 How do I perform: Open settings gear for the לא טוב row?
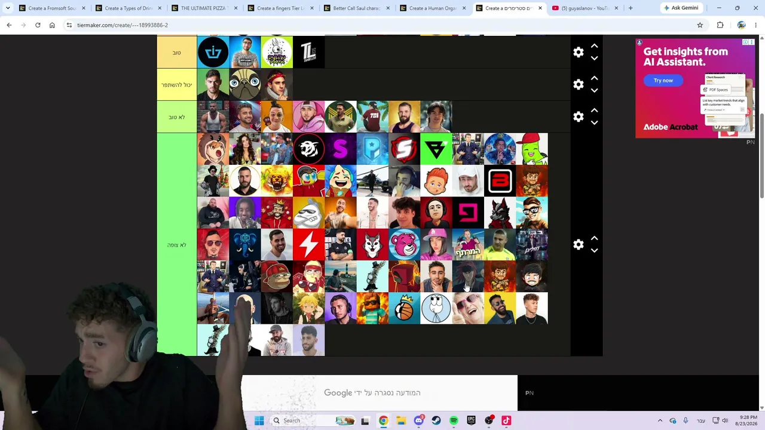[x=578, y=117]
